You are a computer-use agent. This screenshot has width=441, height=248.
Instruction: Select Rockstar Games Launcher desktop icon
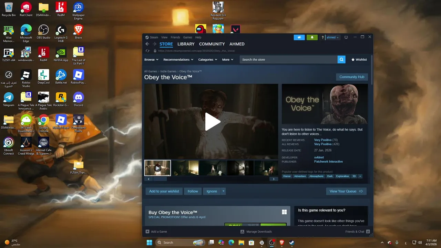[61, 100]
